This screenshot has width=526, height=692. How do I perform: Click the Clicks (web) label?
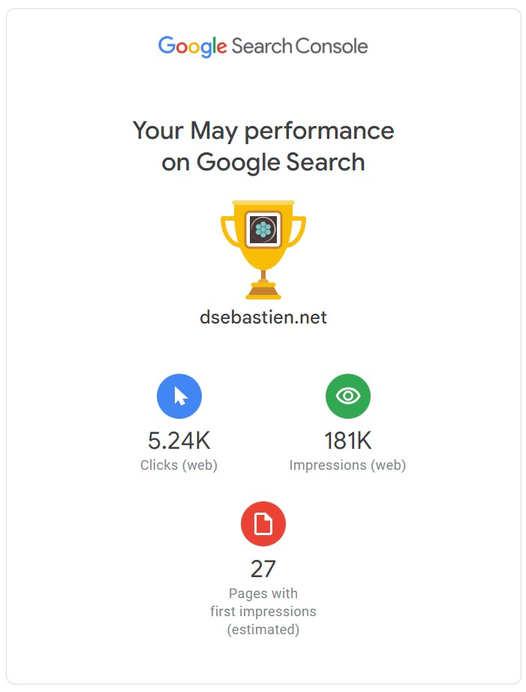179,465
